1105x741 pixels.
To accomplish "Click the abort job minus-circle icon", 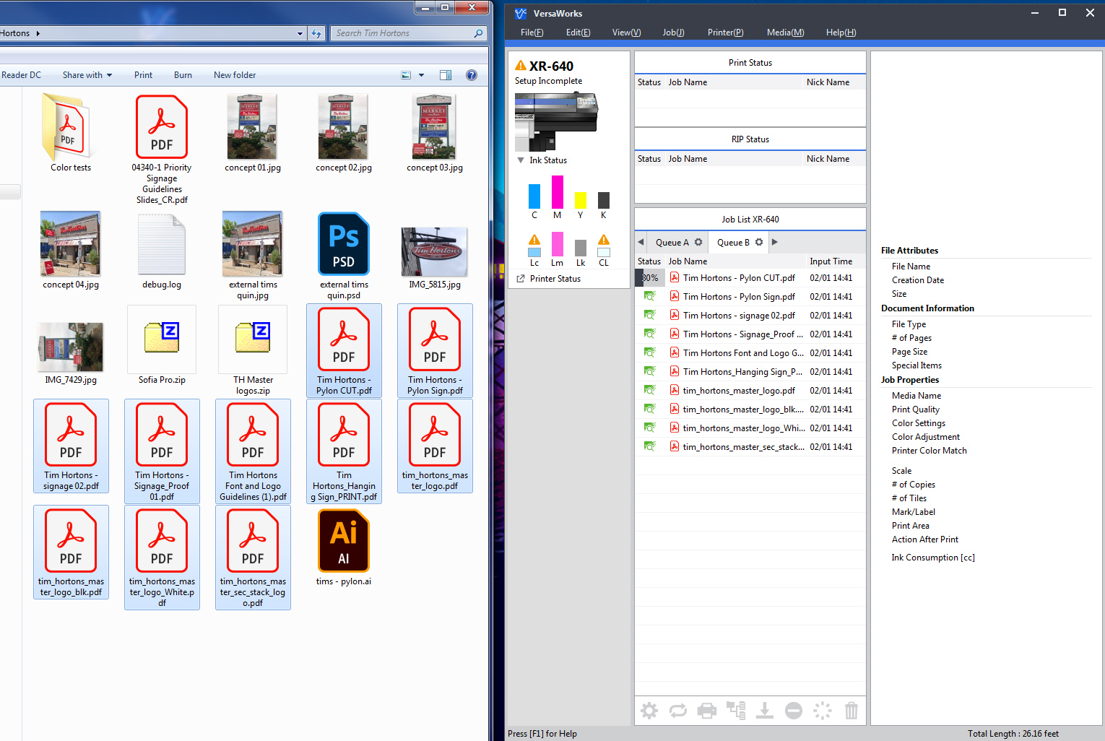I will point(794,711).
